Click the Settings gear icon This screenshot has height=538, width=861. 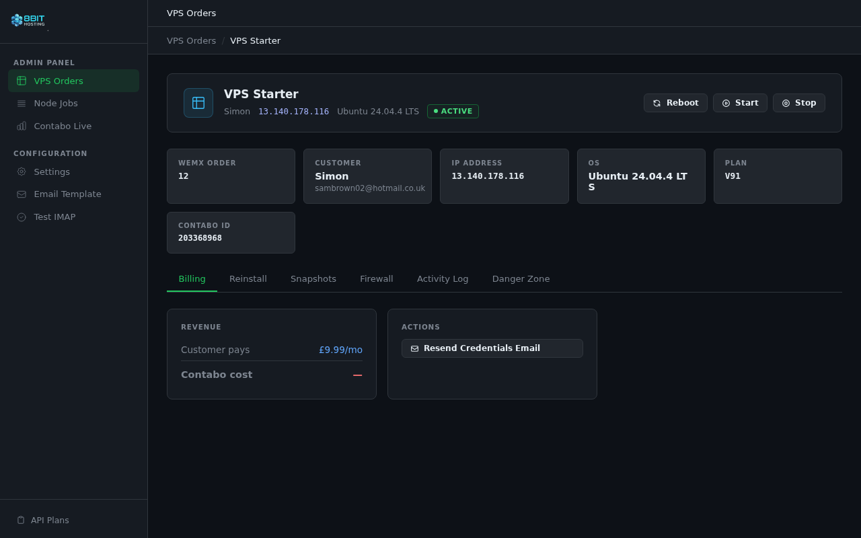[x=22, y=171]
